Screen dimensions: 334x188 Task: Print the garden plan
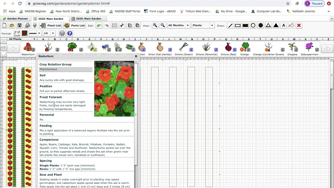27,25
